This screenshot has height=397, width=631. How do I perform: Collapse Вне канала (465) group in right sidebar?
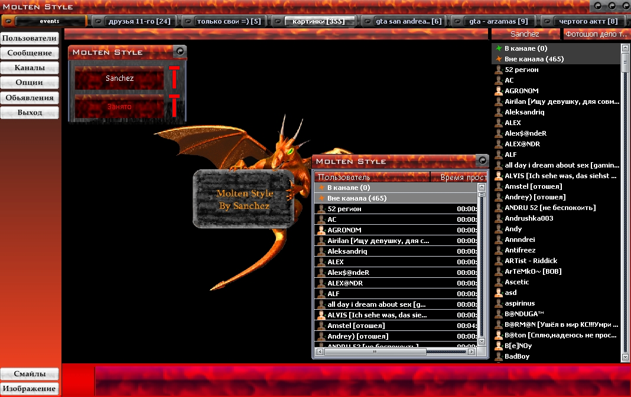[499, 59]
